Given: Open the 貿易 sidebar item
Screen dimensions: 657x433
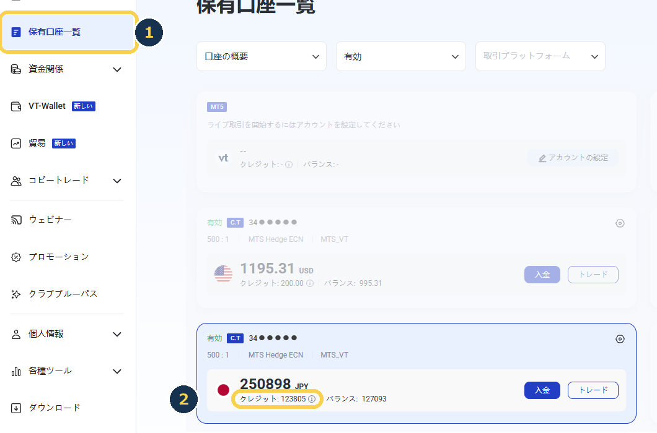Looking at the screenshot, I should click(37, 144).
